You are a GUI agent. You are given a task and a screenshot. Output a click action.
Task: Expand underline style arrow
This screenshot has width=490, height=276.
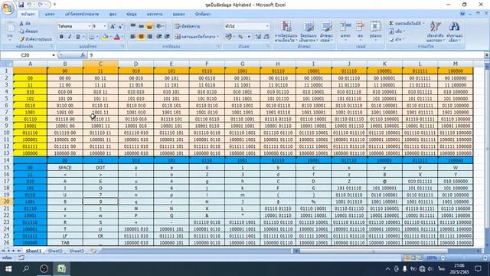[x=83, y=37]
